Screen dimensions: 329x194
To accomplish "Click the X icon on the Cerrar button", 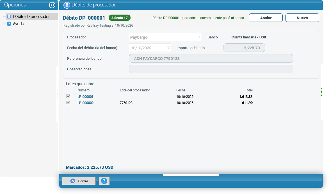I will [73, 181].
